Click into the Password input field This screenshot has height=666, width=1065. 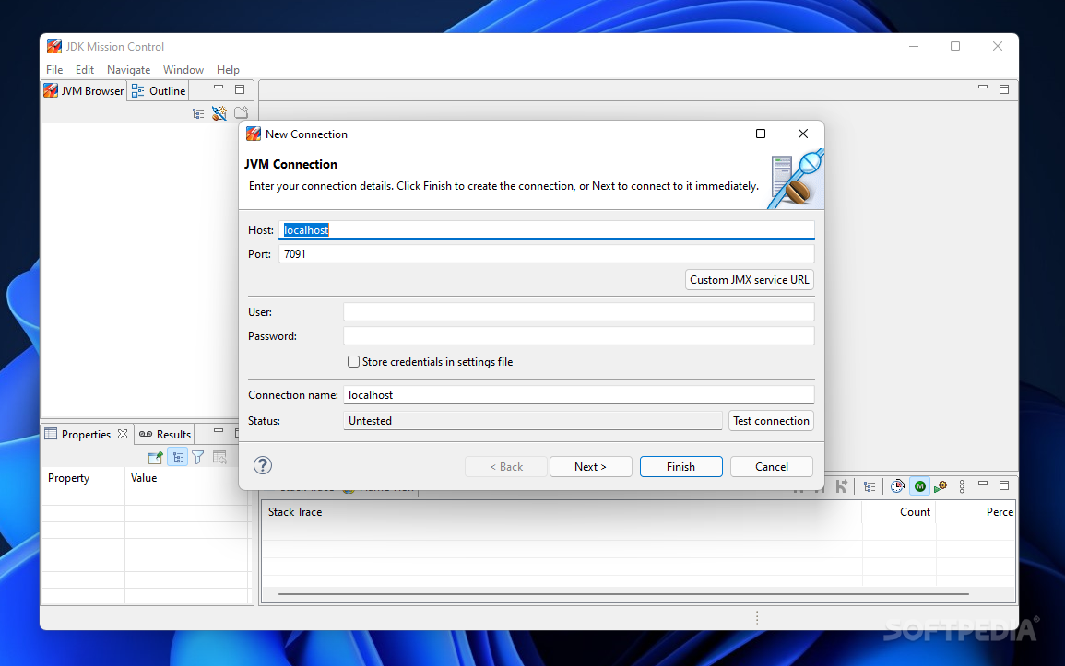579,335
